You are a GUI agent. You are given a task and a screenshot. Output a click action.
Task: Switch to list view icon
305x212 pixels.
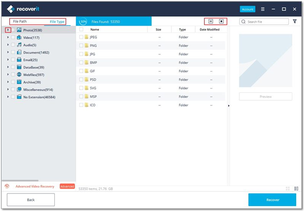pos(296,188)
